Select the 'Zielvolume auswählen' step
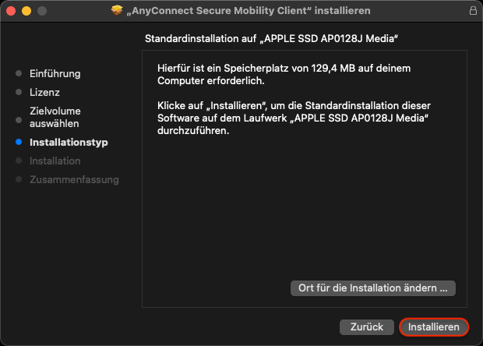This screenshot has height=346, width=483. tap(55, 118)
